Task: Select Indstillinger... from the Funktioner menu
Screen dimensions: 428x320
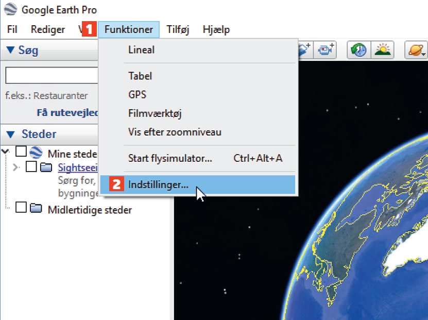Action: point(158,184)
